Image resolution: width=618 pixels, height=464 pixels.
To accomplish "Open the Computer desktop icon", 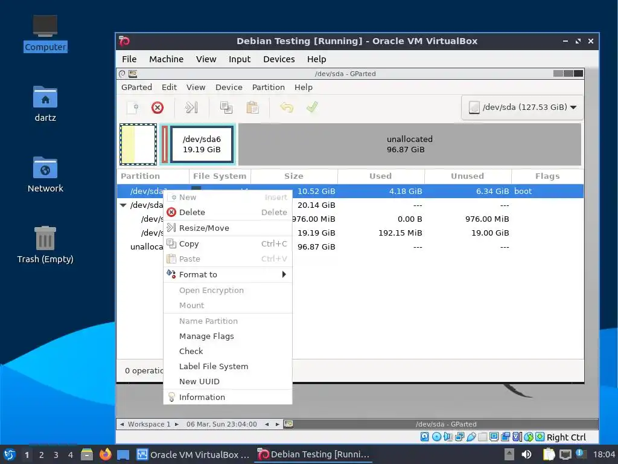I will (45, 33).
